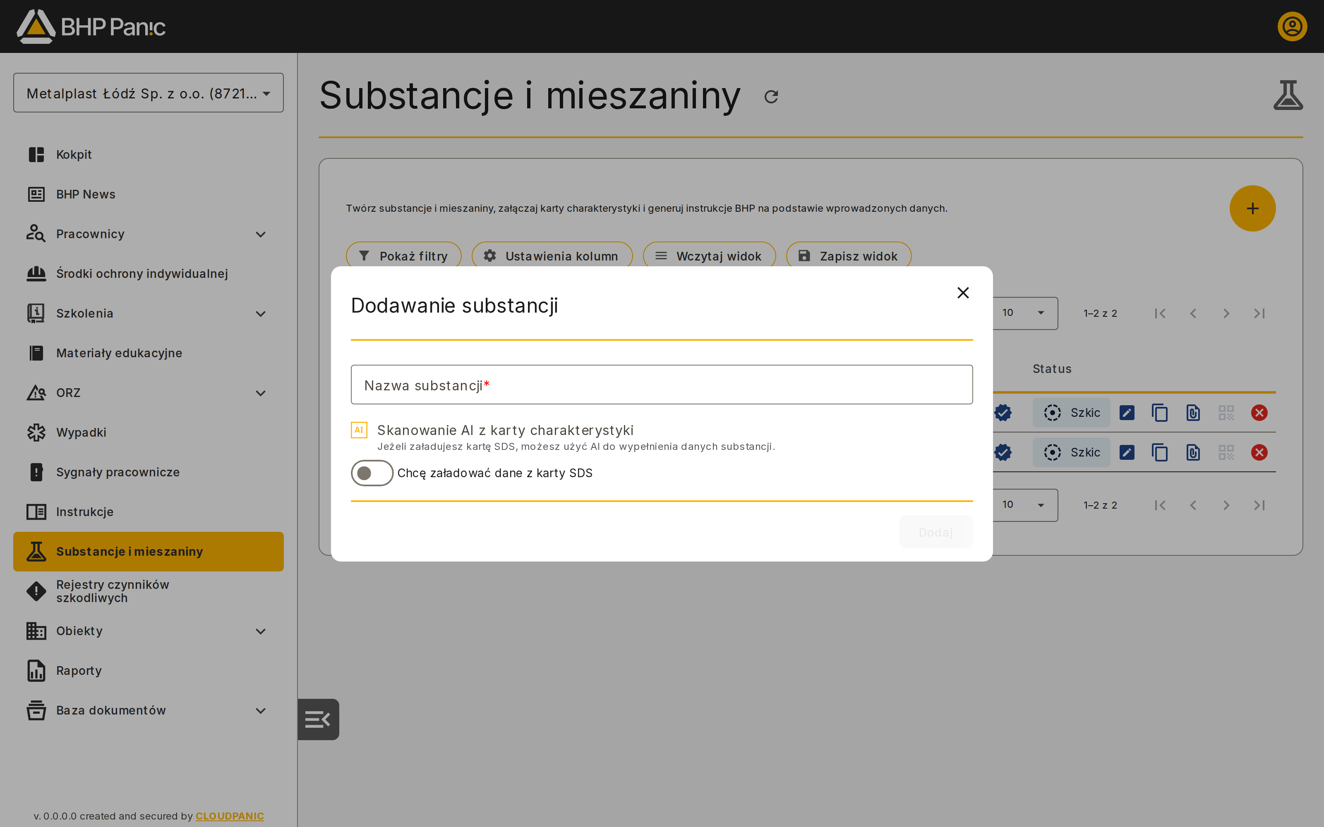Image resolution: width=1324 pixels, height=827 pixels.
Task: Click the QR code icon in second row
Action: (x=1226, y=452)
